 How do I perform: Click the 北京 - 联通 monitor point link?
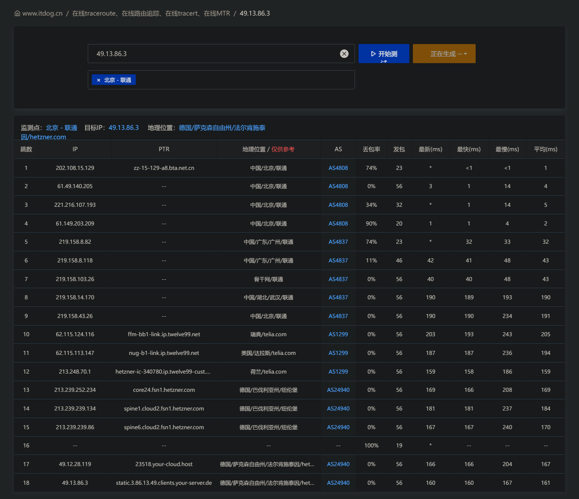coord(61,128)
